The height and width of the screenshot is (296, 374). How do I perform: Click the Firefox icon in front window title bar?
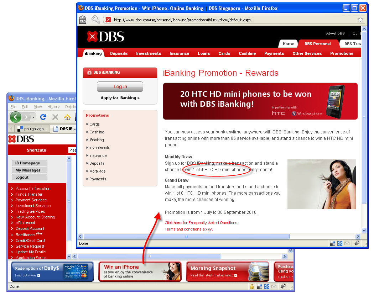[81, 8]
